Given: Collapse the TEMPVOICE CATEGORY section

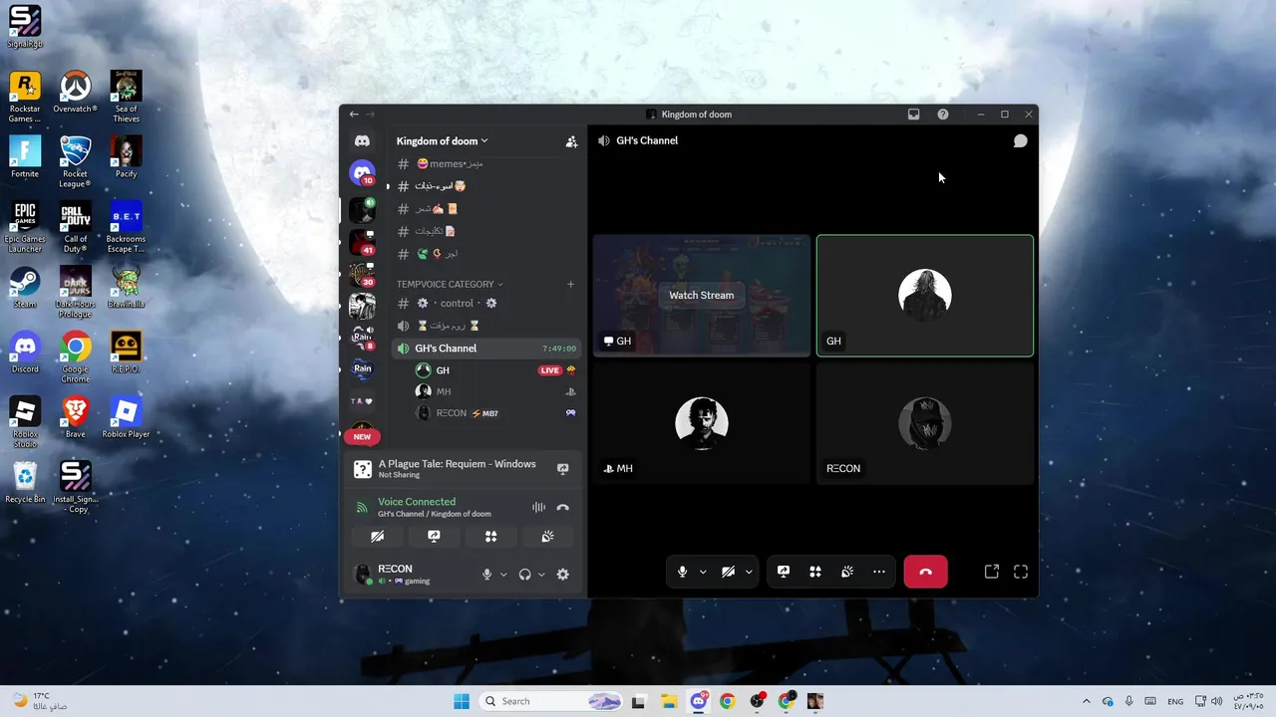Looking at the screenshot, I should 450,284.
